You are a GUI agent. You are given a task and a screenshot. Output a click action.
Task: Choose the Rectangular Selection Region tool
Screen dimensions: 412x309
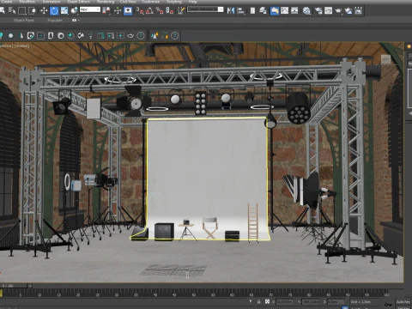(x=21, y=11)
